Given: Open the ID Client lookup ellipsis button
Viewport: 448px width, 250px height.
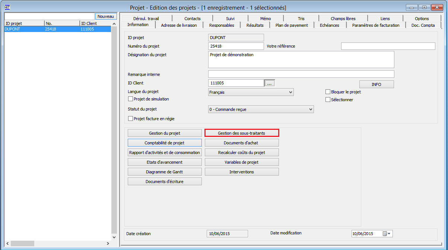Looking at the screenshot, I should 269,83.
